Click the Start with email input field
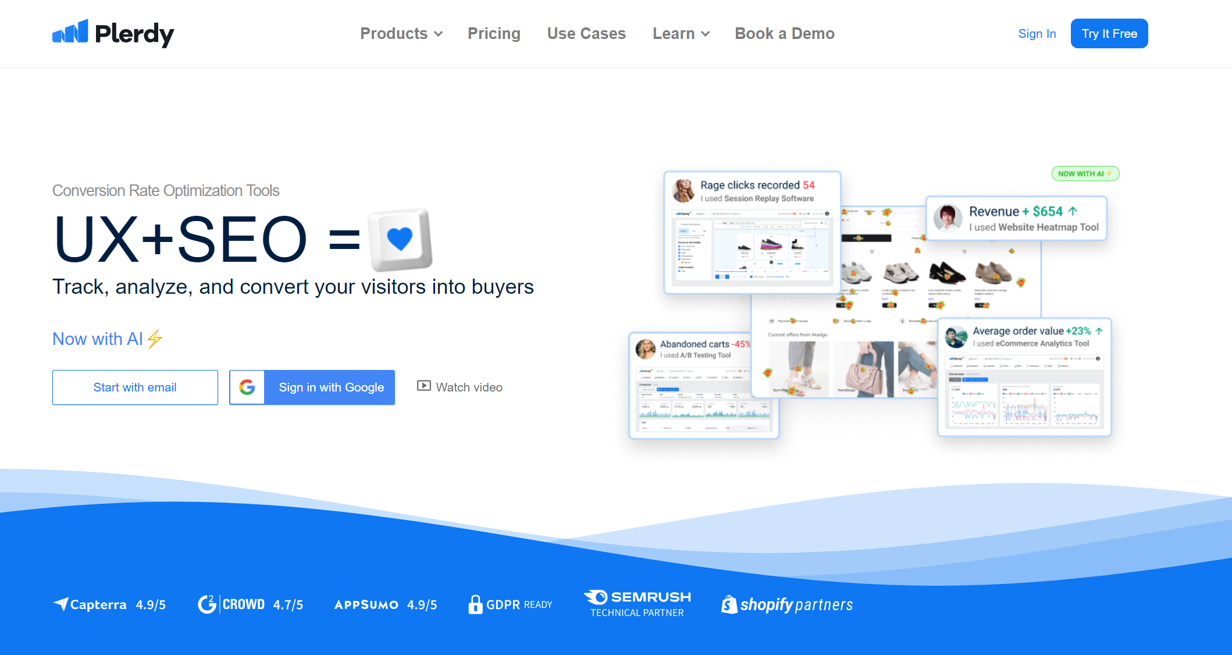The height and width of the screenshot is (655, 1232). pos(134,387)
